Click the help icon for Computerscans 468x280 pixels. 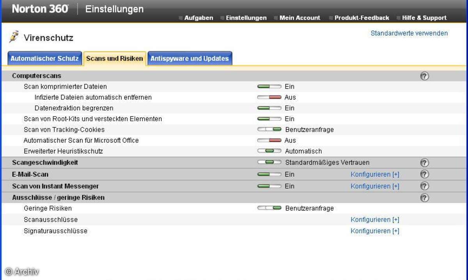[x=425, y=76]
